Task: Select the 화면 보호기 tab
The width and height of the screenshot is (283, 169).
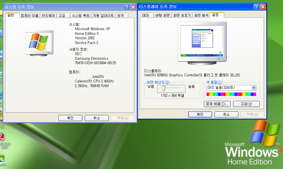Action: point(182,15)
